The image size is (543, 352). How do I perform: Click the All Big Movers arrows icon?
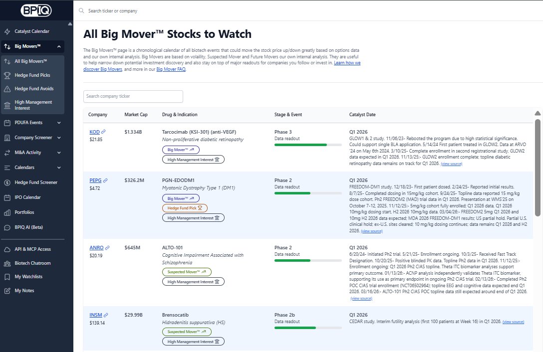(7, 61)
